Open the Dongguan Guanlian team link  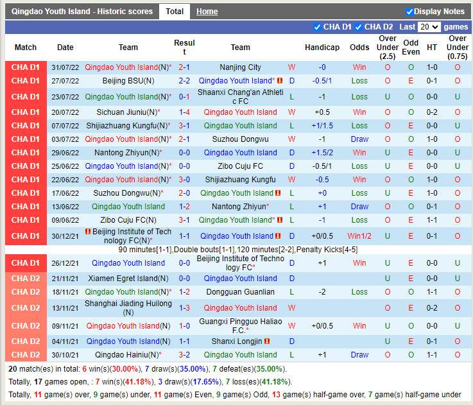(x=240, y=292)
